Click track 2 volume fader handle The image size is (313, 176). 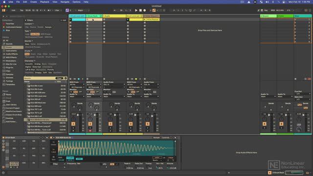tap(95, 115)
